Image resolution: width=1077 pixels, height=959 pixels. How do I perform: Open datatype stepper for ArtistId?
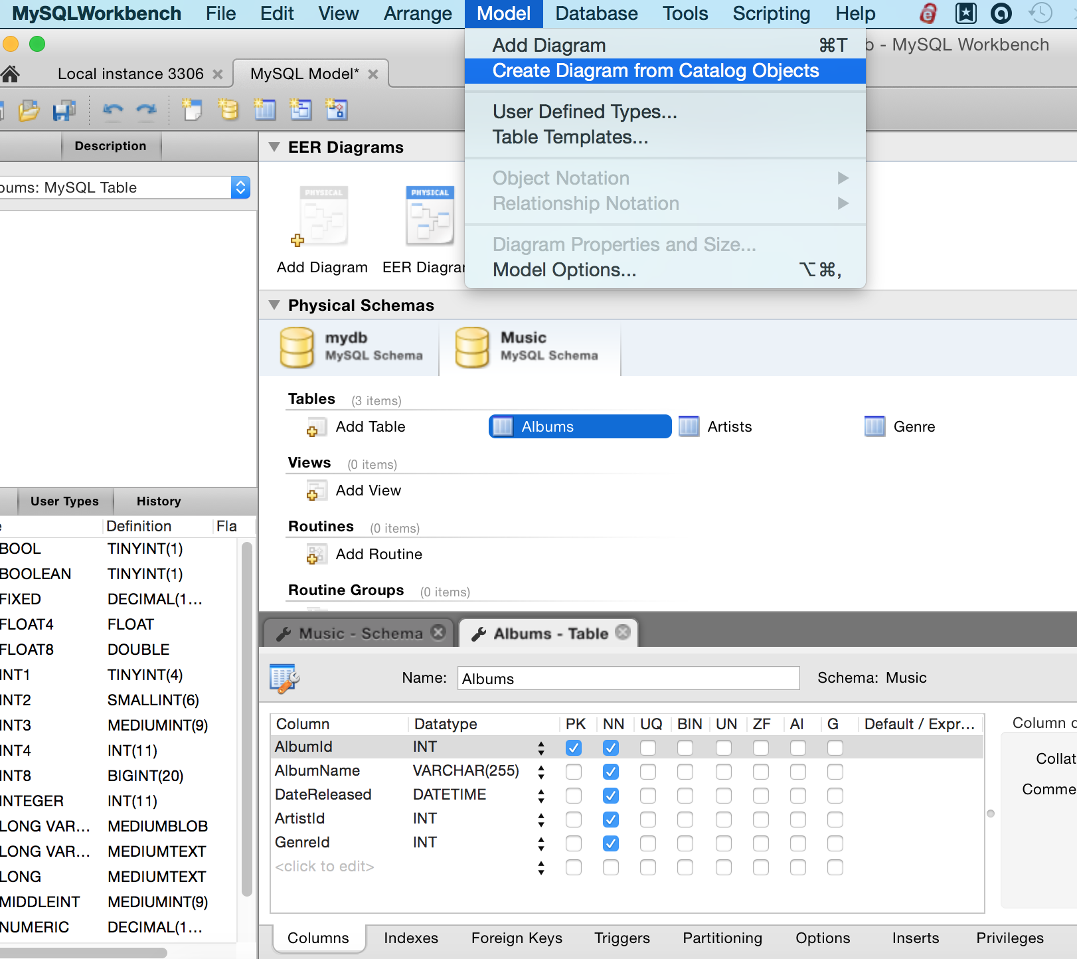(x=541, y=820)
